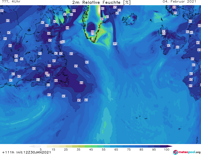Click the "85" label on the color scale
The height and width of the screenshot is (155, 201).
point(141,150)
